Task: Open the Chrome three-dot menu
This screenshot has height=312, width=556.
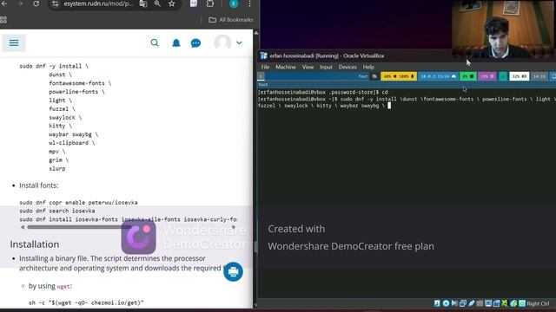Action: coord(249,3)
